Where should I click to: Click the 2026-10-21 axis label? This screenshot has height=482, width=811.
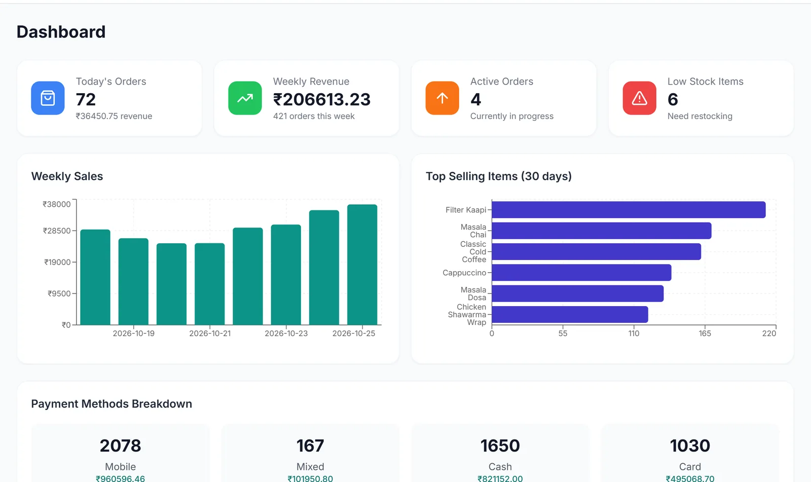pyautogui.click(x=210, y=333)
